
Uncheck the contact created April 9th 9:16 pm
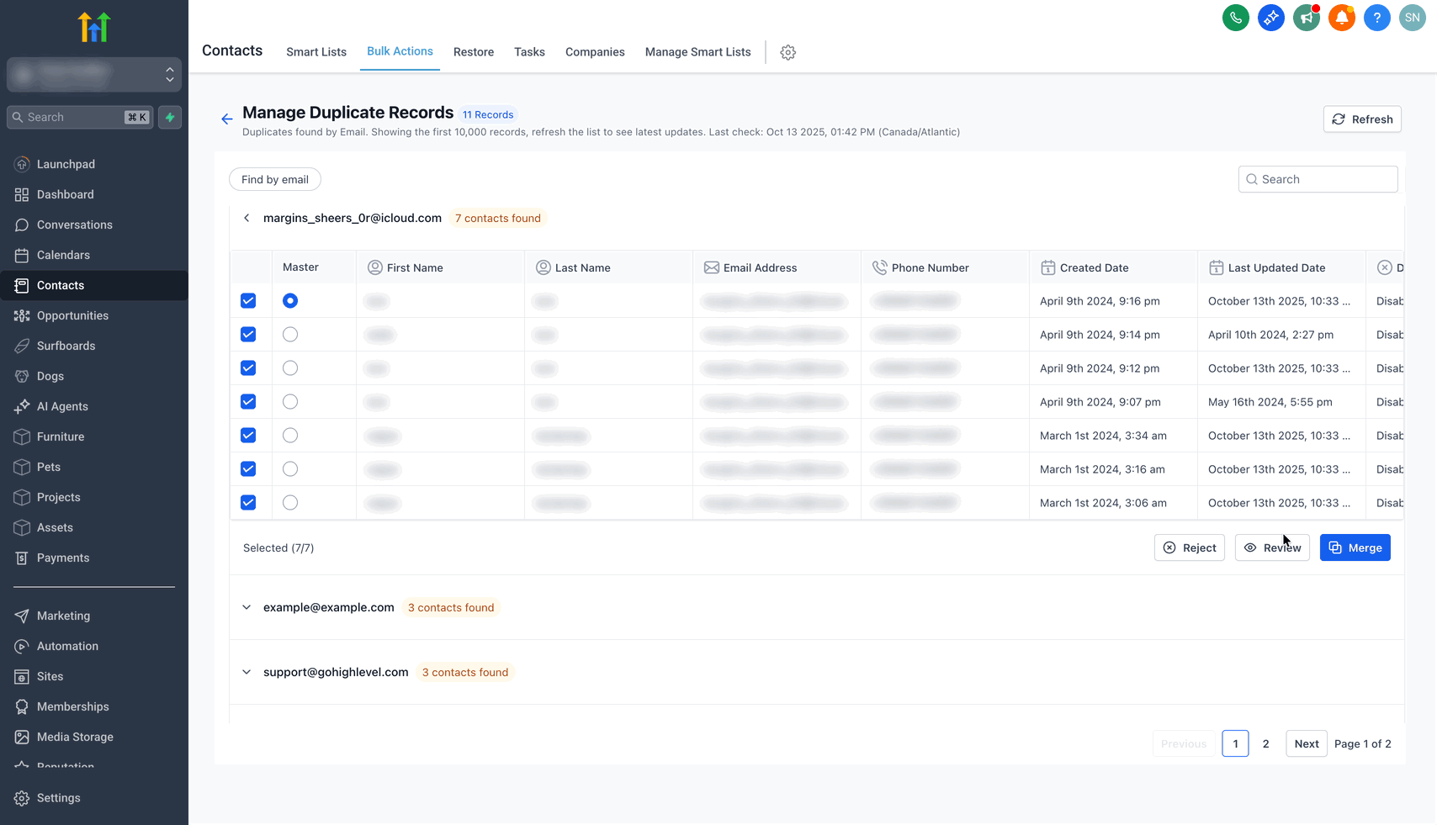click(248, 301)
